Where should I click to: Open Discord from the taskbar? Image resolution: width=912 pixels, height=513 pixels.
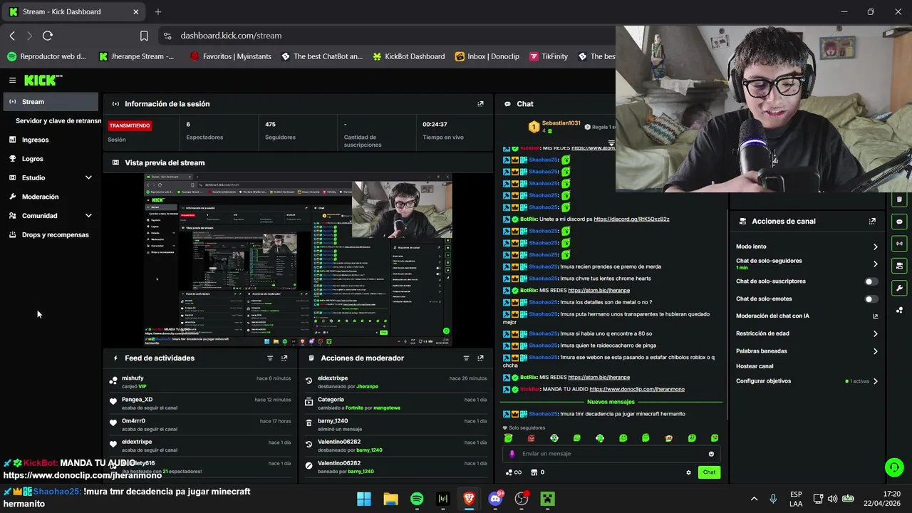(x=495, y=499)
